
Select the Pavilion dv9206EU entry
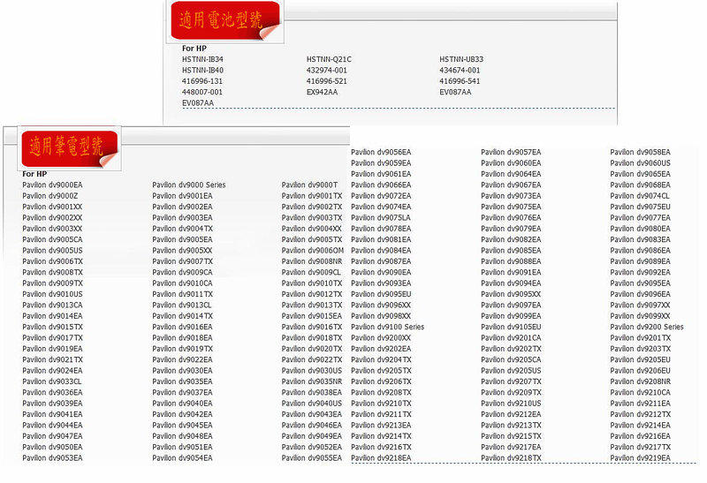click(640, 371)
